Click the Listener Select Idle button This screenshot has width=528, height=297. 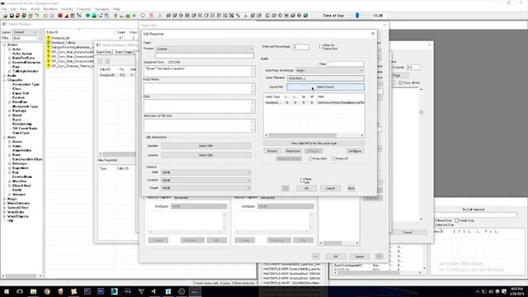205,155
